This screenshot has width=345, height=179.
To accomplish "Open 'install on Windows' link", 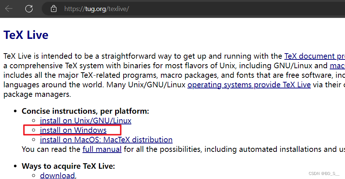I will (73, 130).
